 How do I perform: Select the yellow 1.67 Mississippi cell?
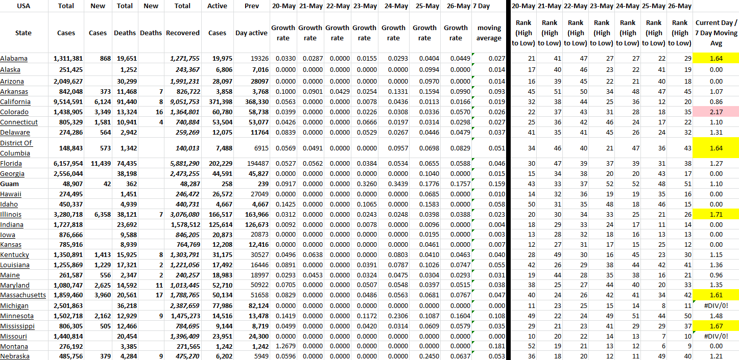point(716,326)
